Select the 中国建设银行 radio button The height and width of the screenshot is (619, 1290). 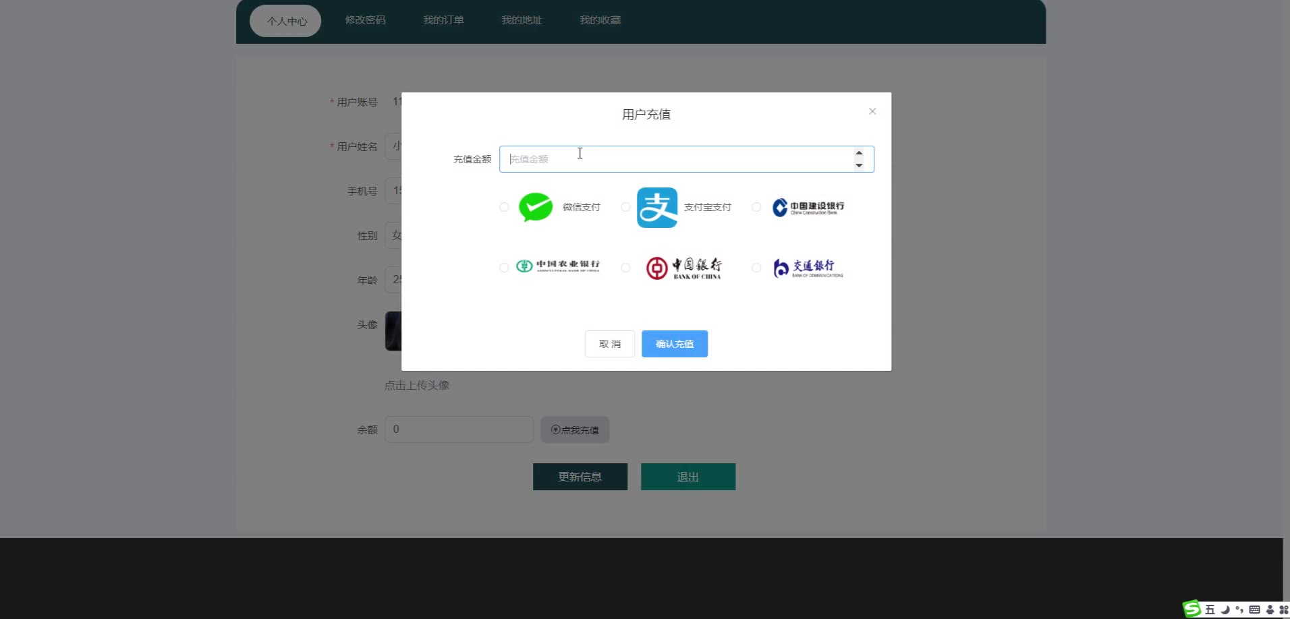click(756, 207)
